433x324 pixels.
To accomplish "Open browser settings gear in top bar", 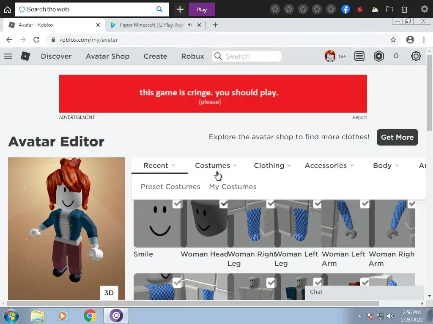I will (424, 9).
